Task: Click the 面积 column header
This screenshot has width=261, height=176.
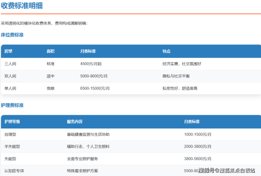Action: (x=50, y=51)
